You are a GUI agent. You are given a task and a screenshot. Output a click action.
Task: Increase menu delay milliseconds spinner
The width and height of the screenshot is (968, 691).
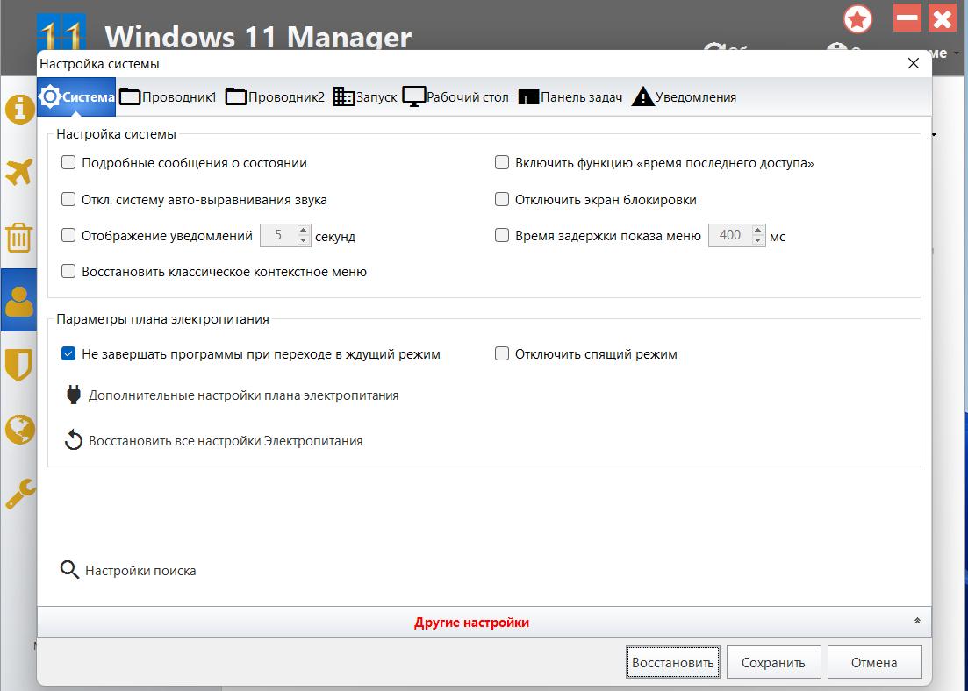pyautogui.click(x=758, y=230)
